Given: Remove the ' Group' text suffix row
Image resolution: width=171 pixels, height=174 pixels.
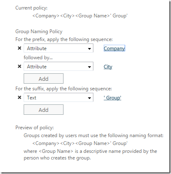Looking at the screenshot, I should point(20,97).
